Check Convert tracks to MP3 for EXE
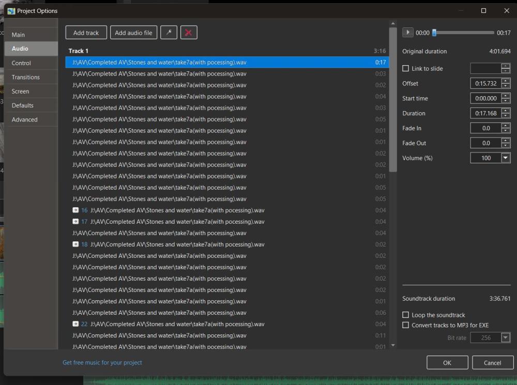Image resolution: width=517 pixels, height=385 pixels. click(406, 325)
